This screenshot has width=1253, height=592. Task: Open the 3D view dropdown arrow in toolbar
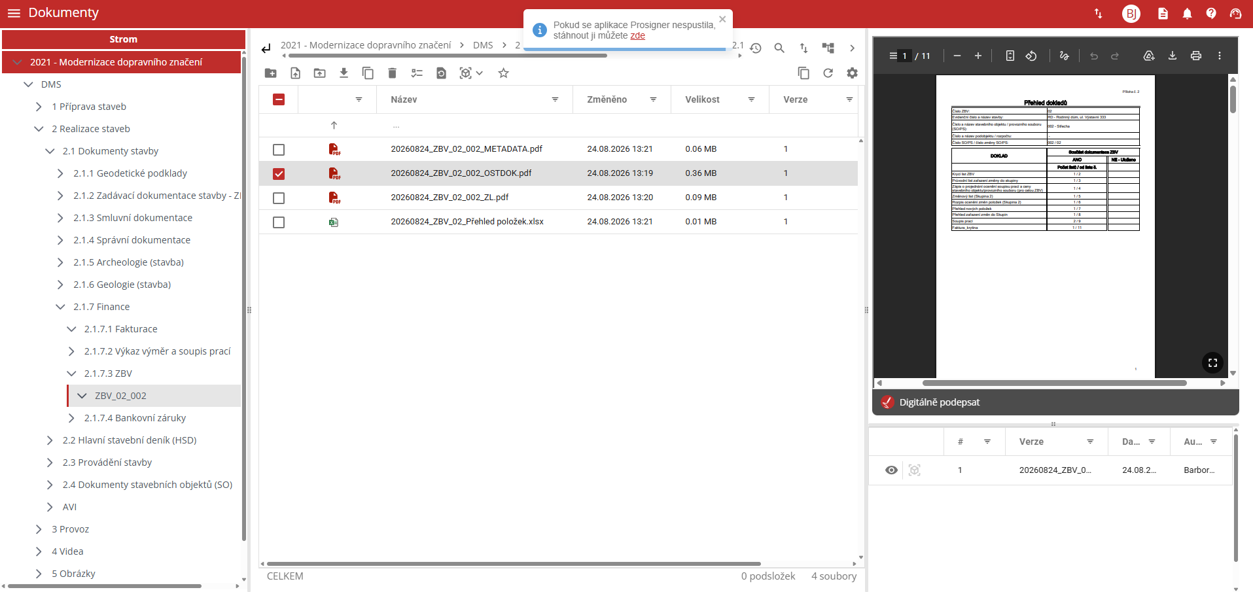480,73
